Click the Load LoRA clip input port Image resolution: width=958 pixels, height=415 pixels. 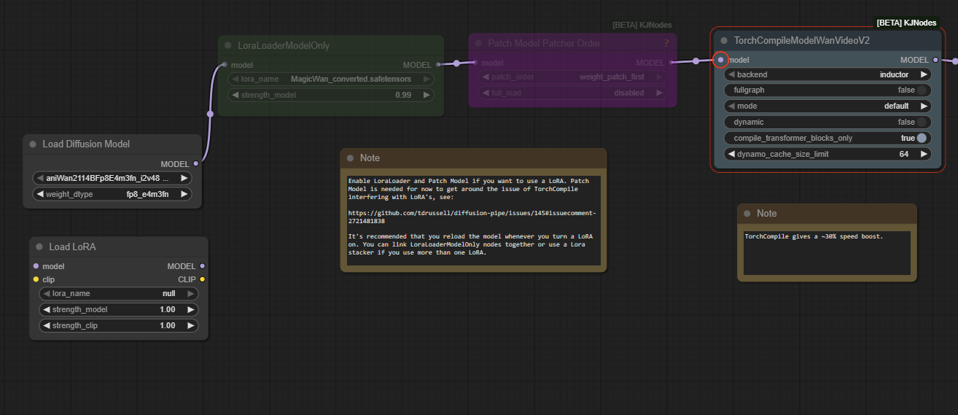pos(36,279)
